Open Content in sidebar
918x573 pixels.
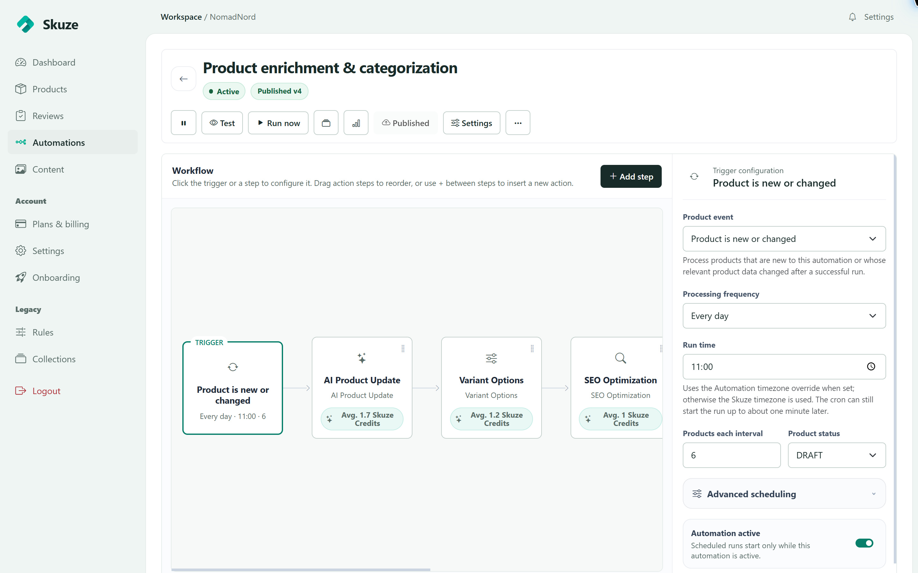72,169
